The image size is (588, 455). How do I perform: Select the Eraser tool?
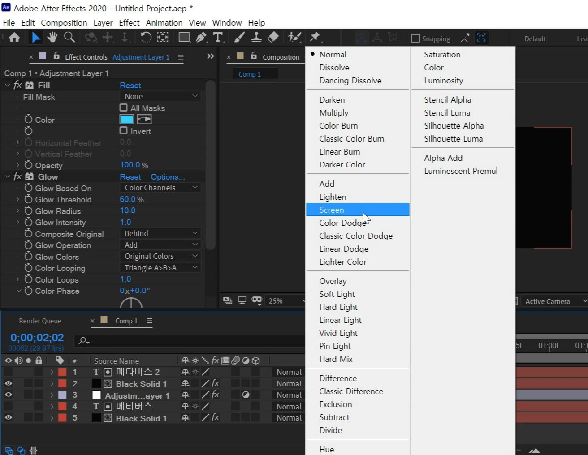coord(273,37)
